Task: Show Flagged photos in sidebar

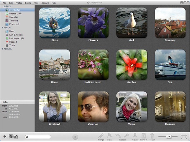Action: [13, 42]
